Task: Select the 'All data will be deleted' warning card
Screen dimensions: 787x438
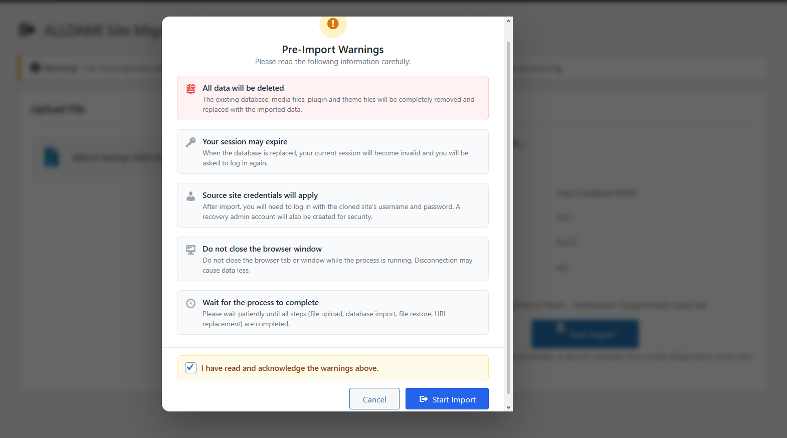Action: (x=333, y=98)
